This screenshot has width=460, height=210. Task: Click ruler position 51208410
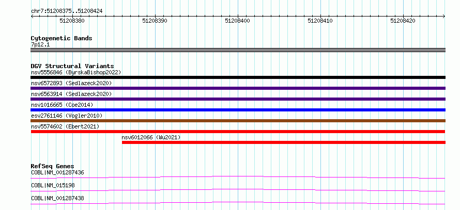pyautogui.click(x=320, y=21)
